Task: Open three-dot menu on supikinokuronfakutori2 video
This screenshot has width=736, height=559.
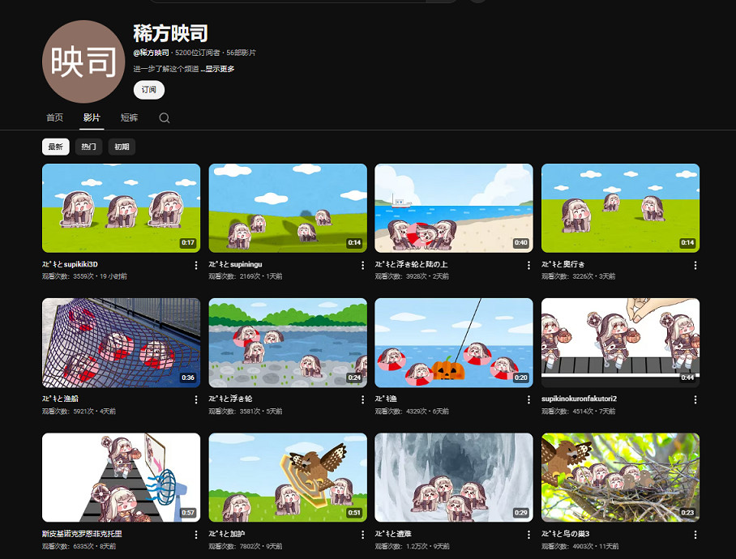Action: (695, 399)
